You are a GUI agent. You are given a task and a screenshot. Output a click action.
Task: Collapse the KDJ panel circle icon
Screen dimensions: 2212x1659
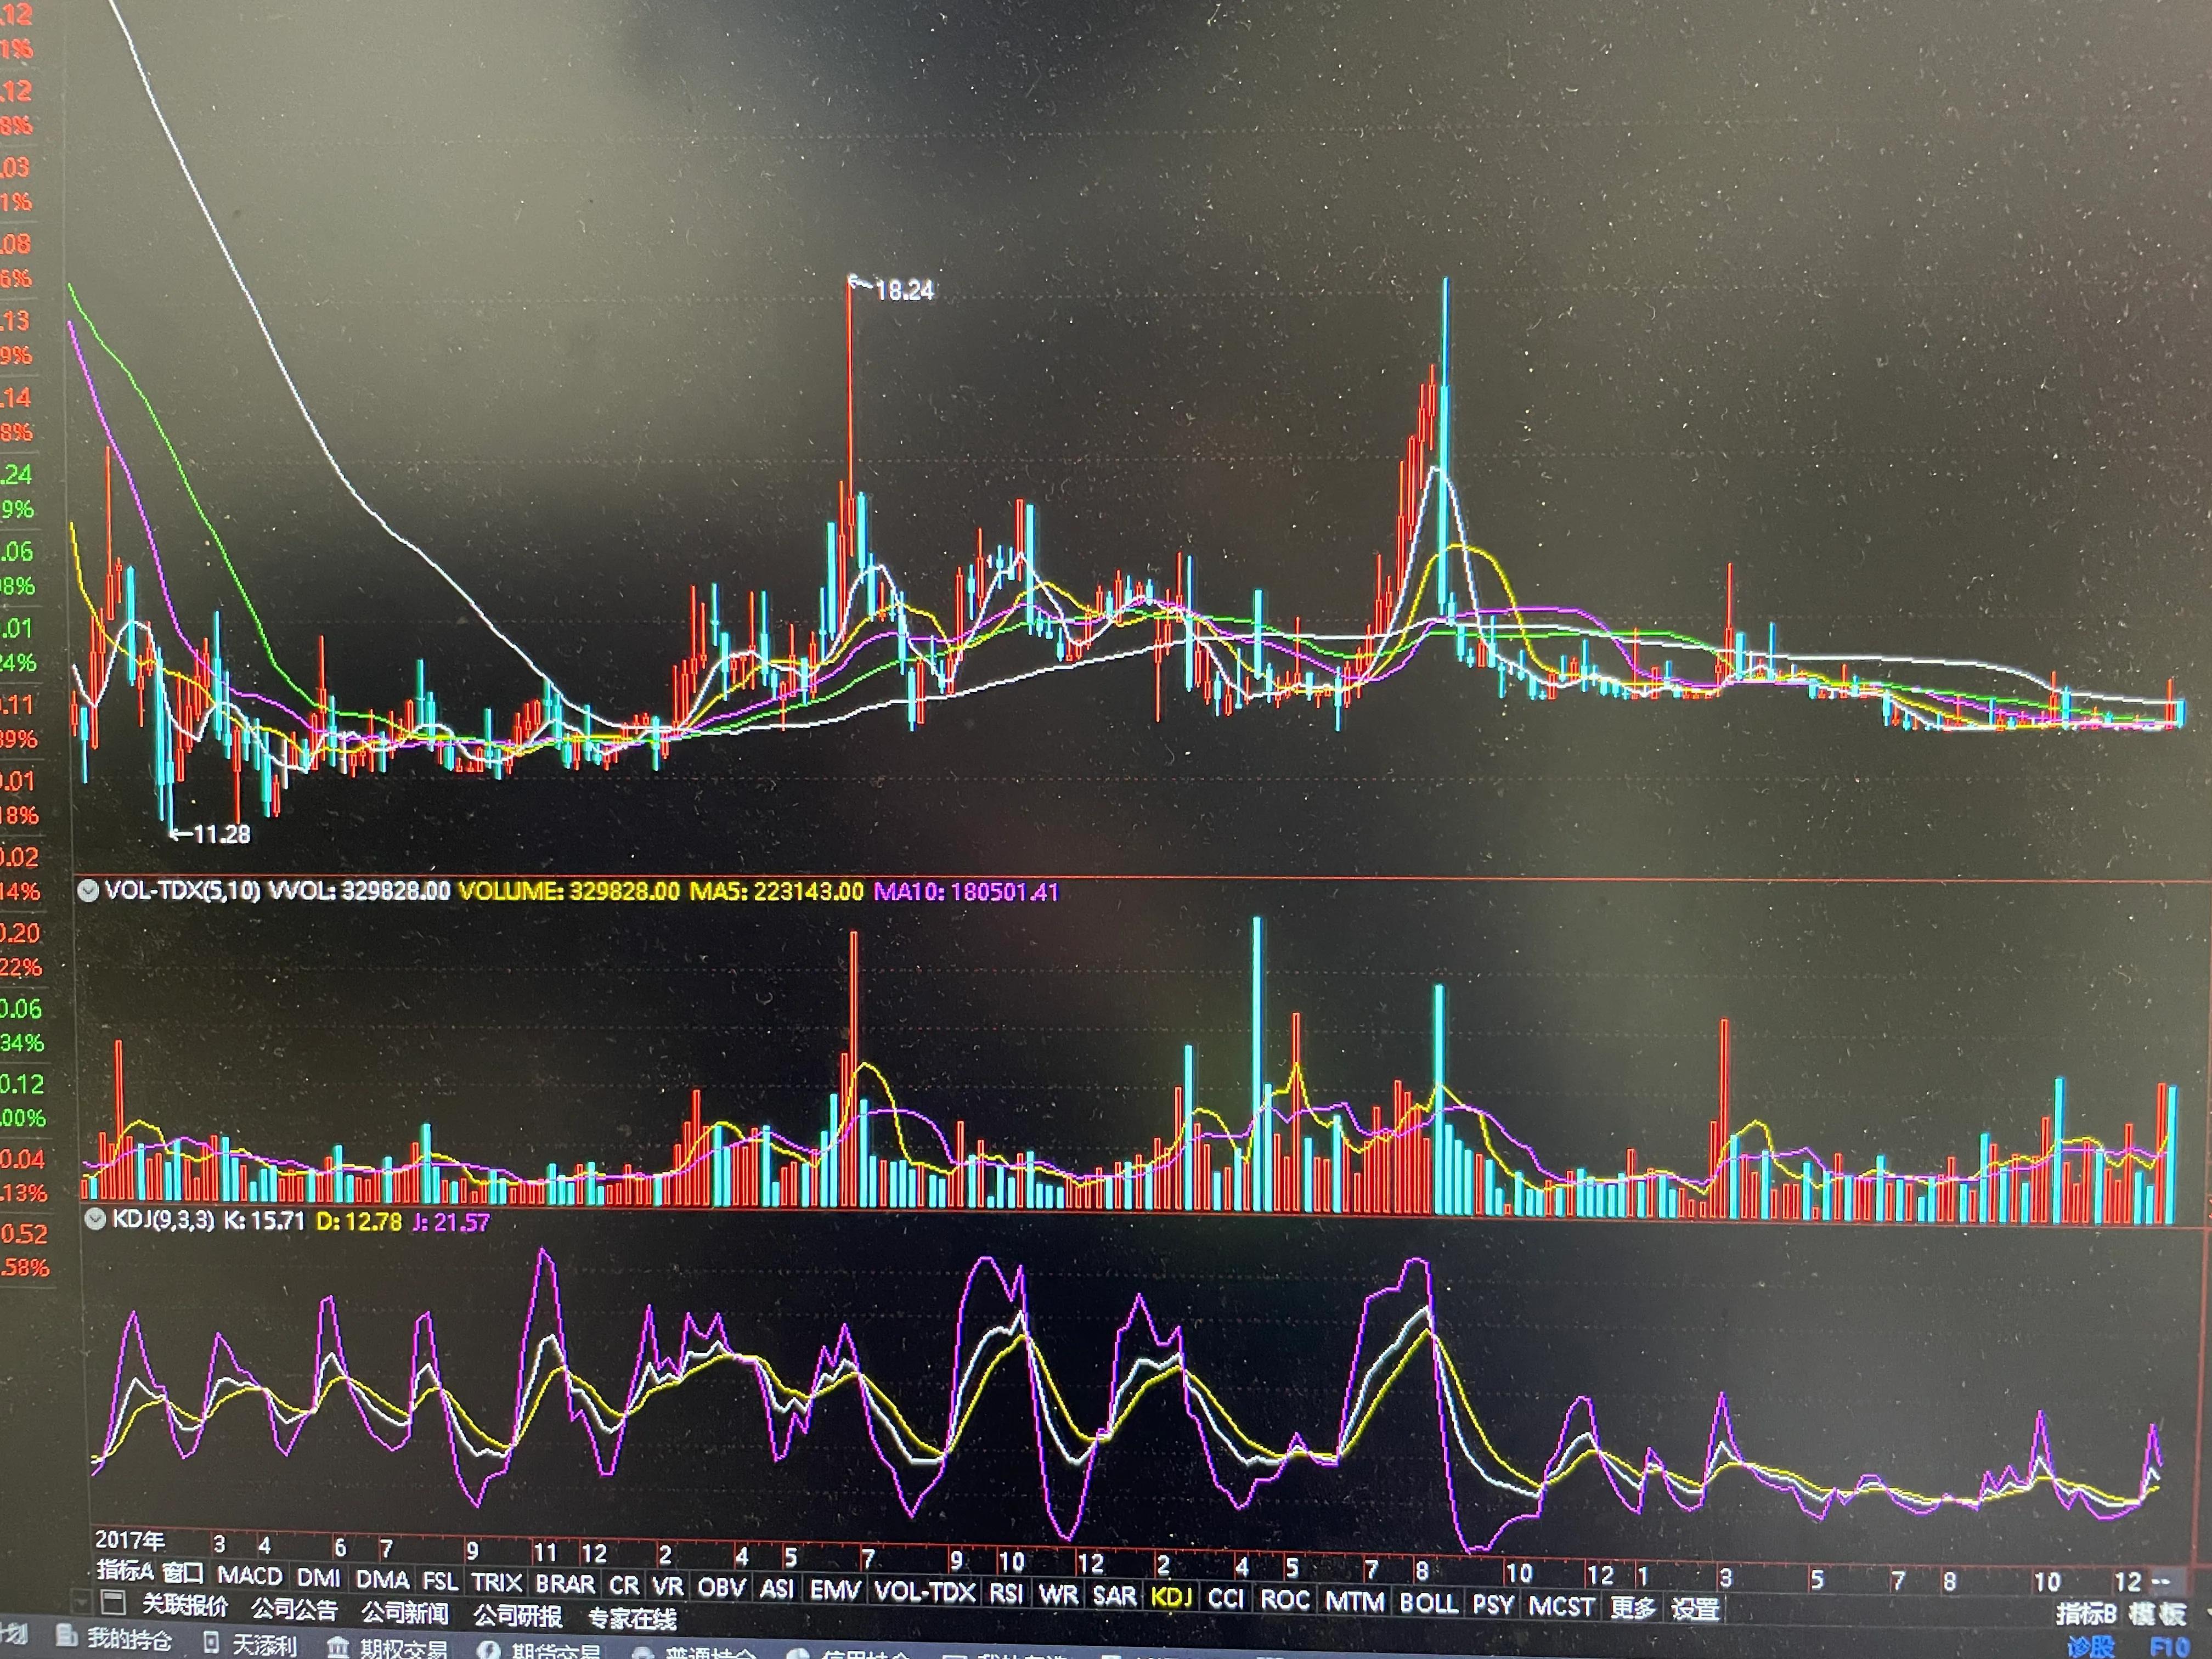click(95, 1220)
